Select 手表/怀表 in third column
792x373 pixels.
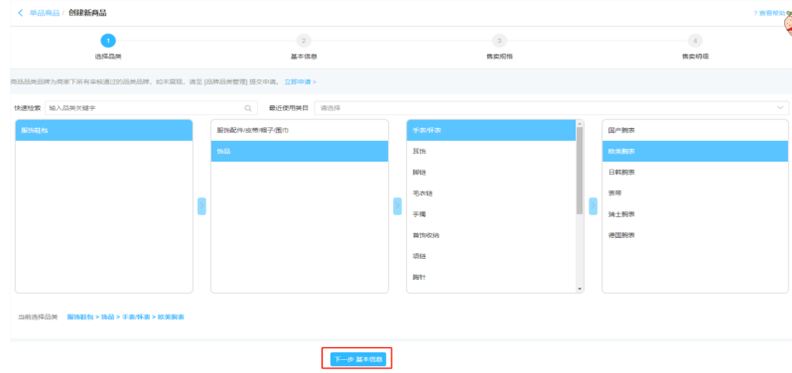(x=491, y=130)
